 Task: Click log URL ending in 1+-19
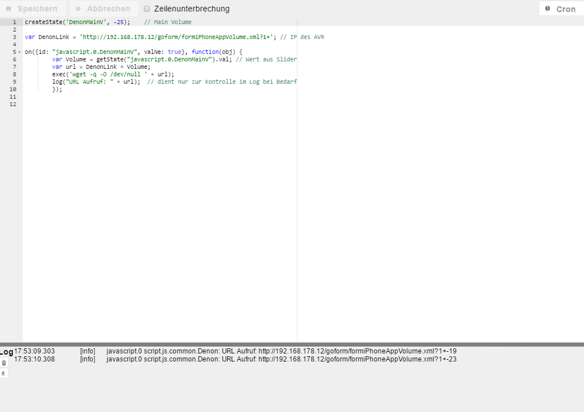click(x=358, y=351)
